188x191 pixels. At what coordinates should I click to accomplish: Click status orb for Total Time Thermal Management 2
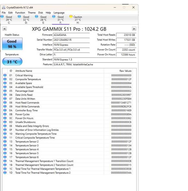tap(5, 173)
